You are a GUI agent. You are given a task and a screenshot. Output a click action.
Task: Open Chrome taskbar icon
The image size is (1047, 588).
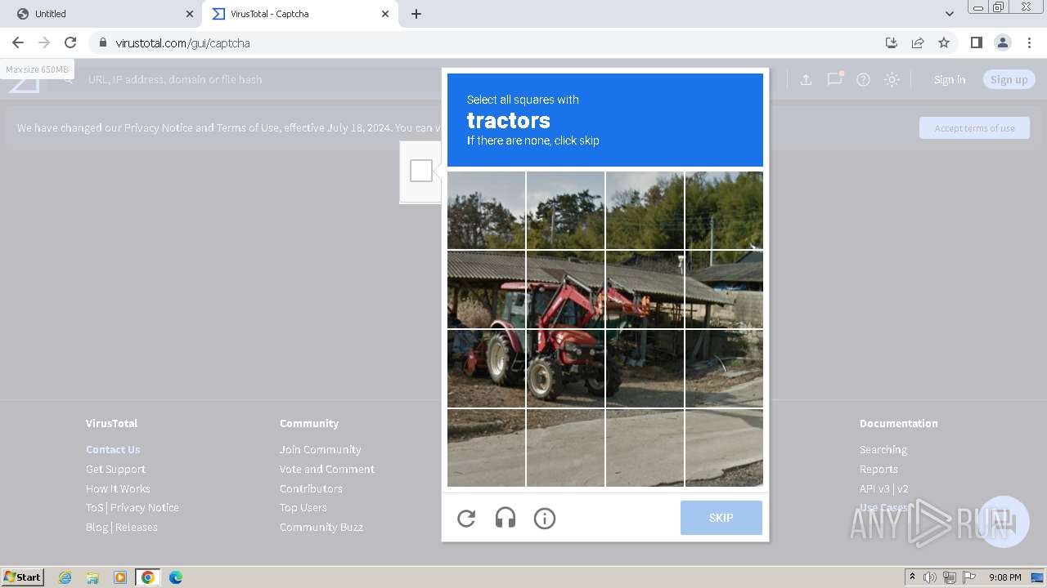pyautogui.click(x=147, y=577)
